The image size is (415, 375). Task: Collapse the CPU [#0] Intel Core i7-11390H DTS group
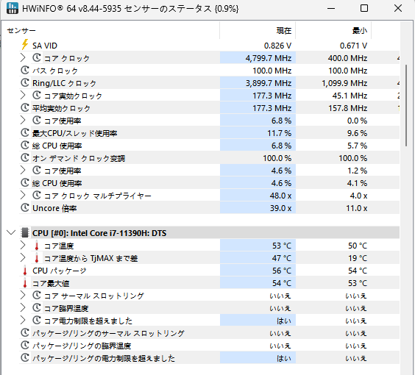[11, 233]
